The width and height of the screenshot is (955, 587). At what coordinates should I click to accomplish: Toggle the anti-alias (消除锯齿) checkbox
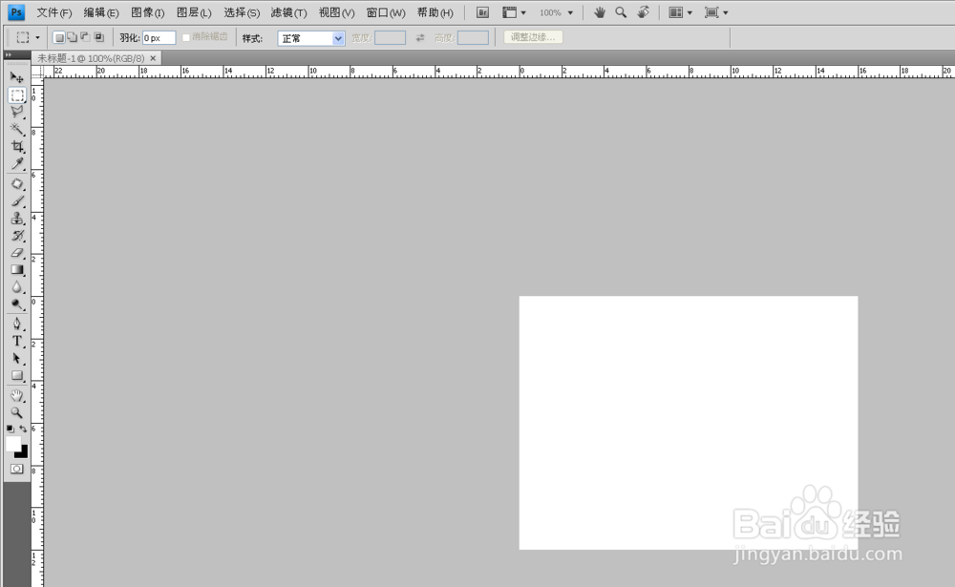click(x=186, y=38)
